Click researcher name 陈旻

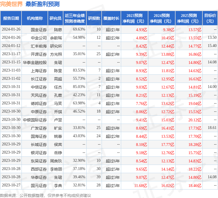[58, 71]
